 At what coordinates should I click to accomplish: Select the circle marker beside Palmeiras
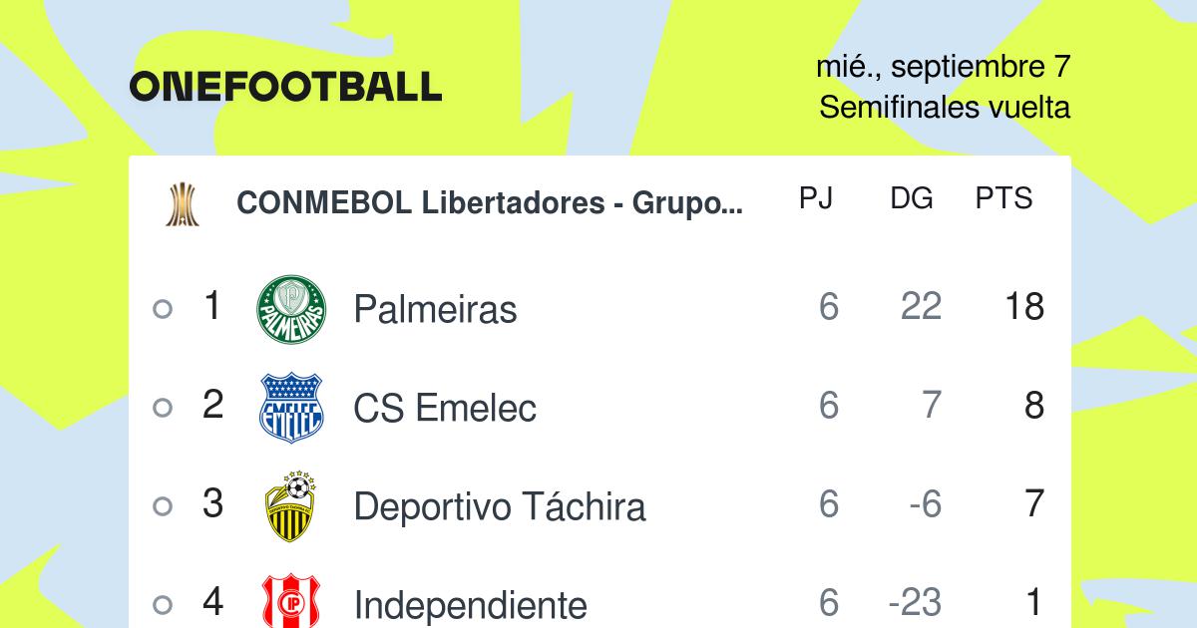163,309
